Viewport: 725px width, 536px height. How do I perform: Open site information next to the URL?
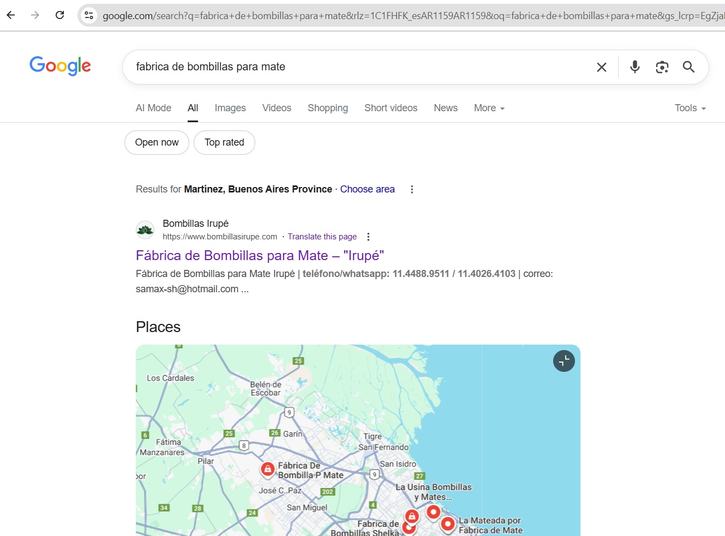click(x=88, y=15)
